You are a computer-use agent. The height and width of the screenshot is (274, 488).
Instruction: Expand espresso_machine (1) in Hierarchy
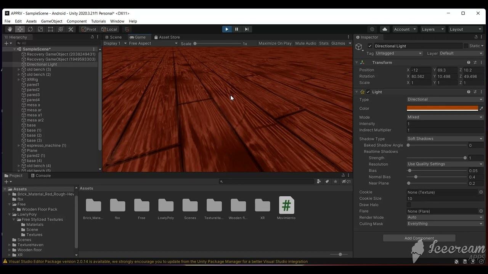[19, 145]
